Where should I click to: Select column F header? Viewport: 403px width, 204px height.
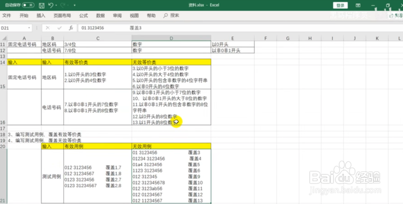pyautogui.click(x=266, y=38)
